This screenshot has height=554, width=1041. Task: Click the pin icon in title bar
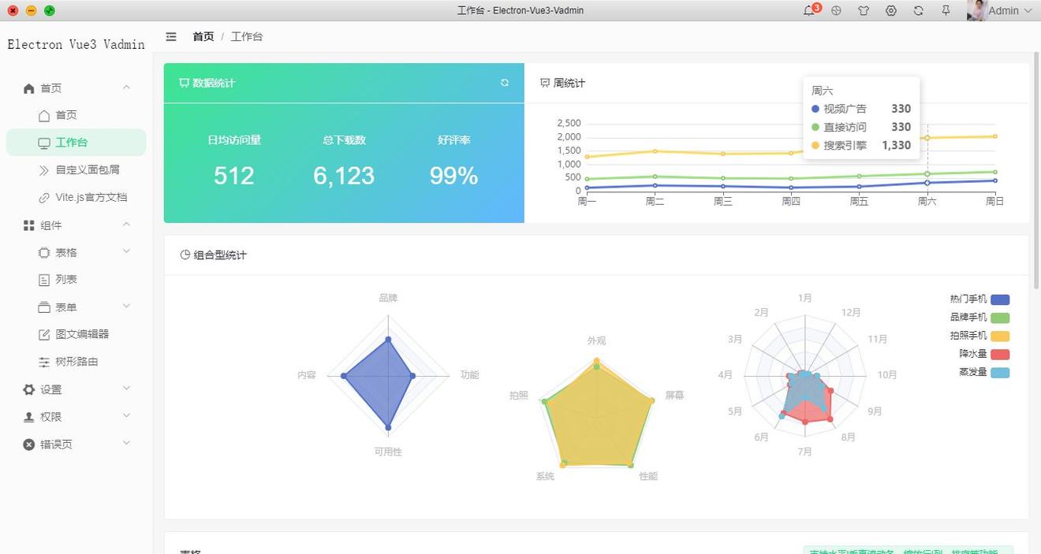pos(946,11)
